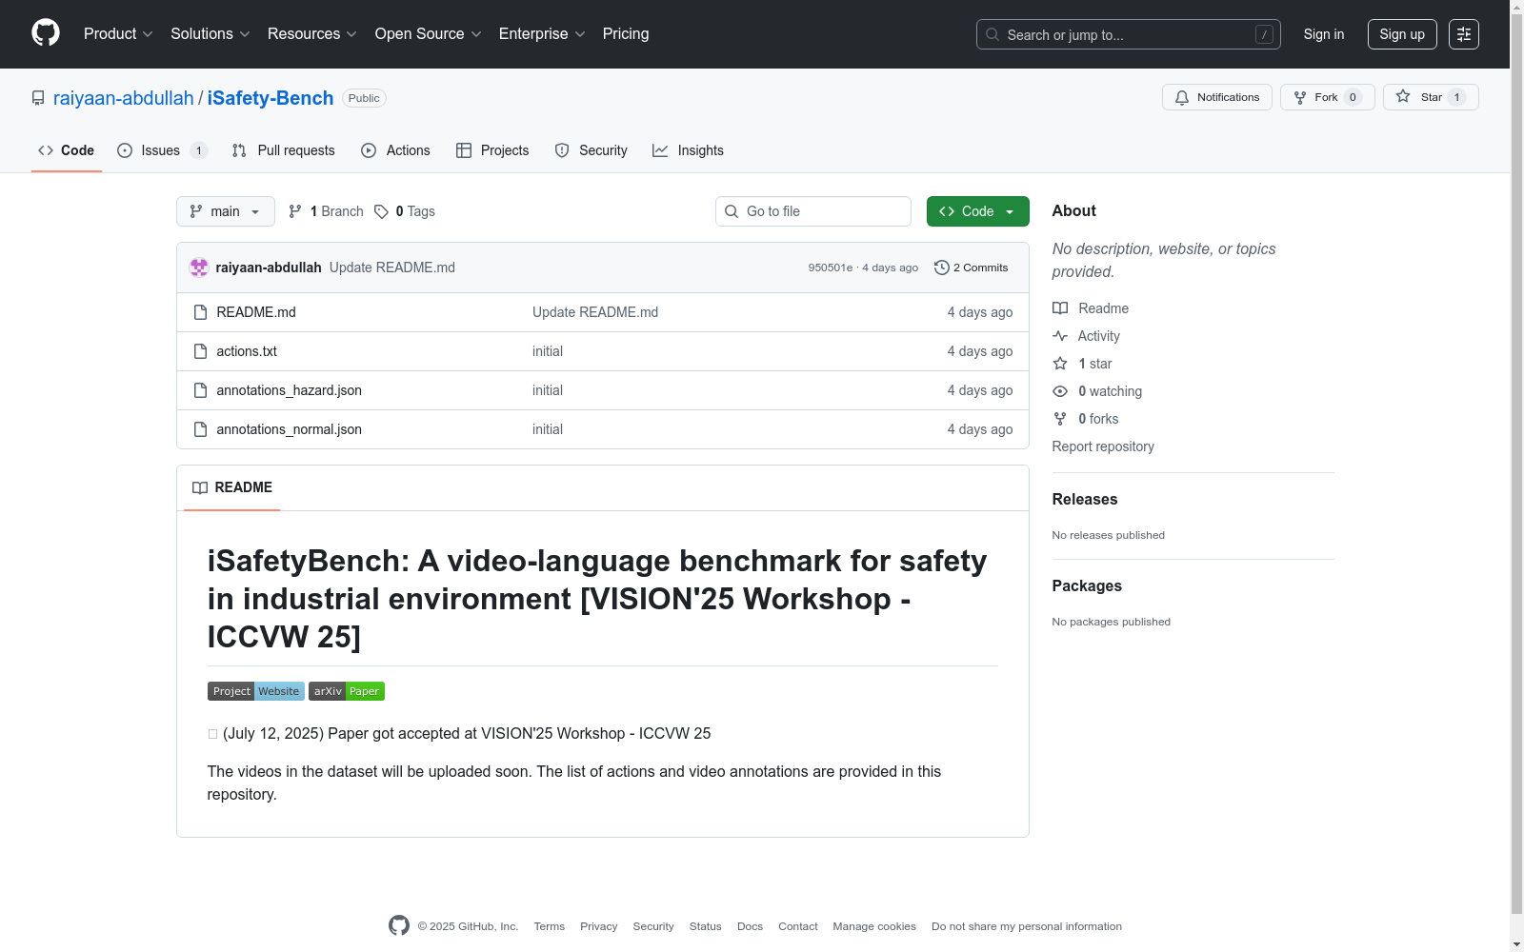
Task: Click the eye icon beside watching
Action: [1060, 391]
